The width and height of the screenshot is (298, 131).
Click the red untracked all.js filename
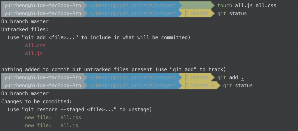[x=34, y=54]
